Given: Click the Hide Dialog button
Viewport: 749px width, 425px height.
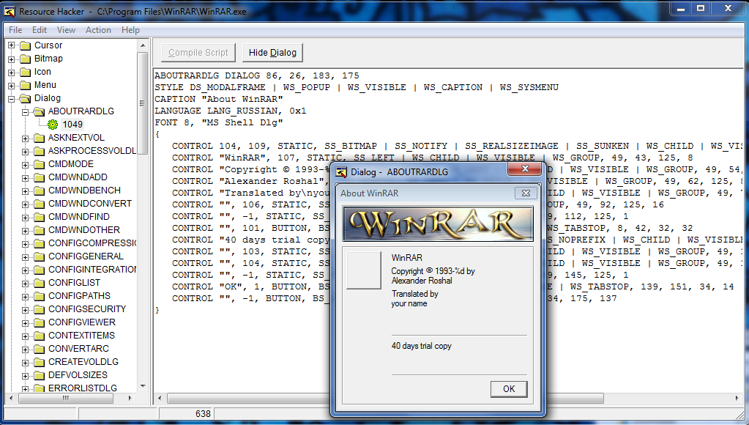Looking at the screenshot, I should (273, 53).
